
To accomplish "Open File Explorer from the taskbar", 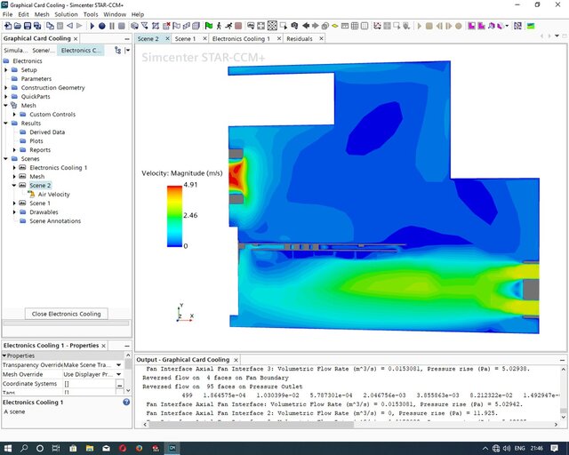I will (90, 448).
